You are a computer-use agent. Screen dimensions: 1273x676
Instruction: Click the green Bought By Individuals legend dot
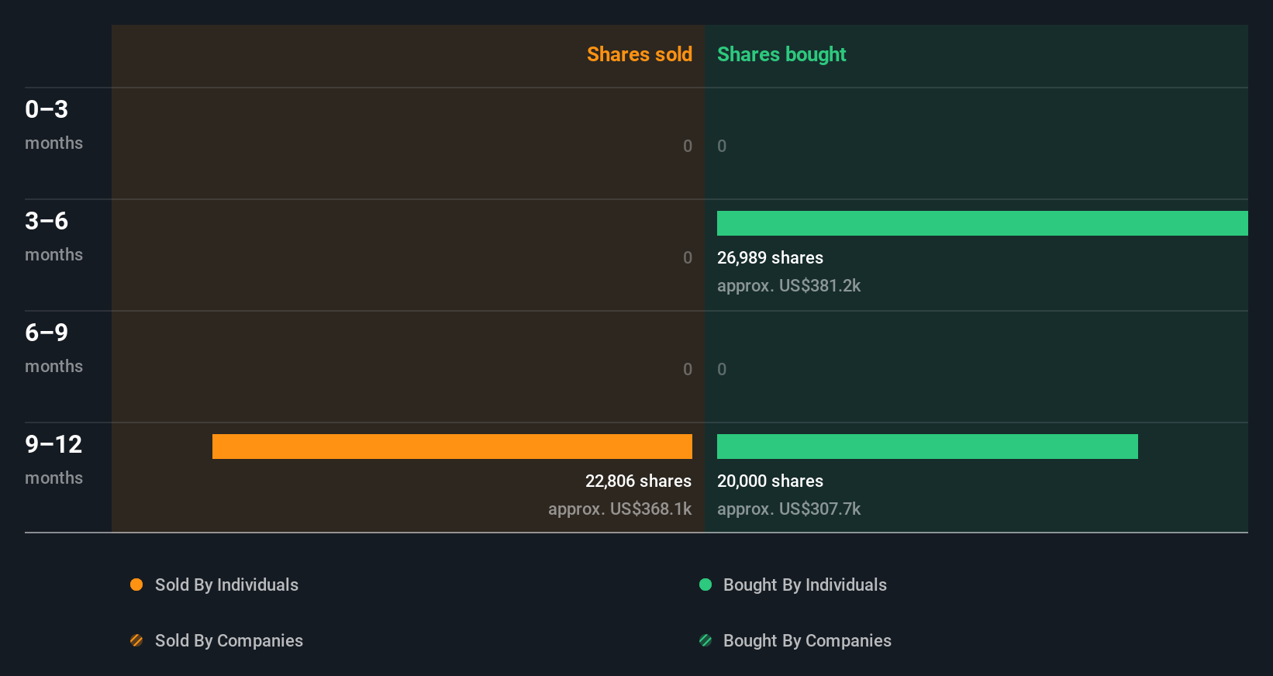pos(705,585)
